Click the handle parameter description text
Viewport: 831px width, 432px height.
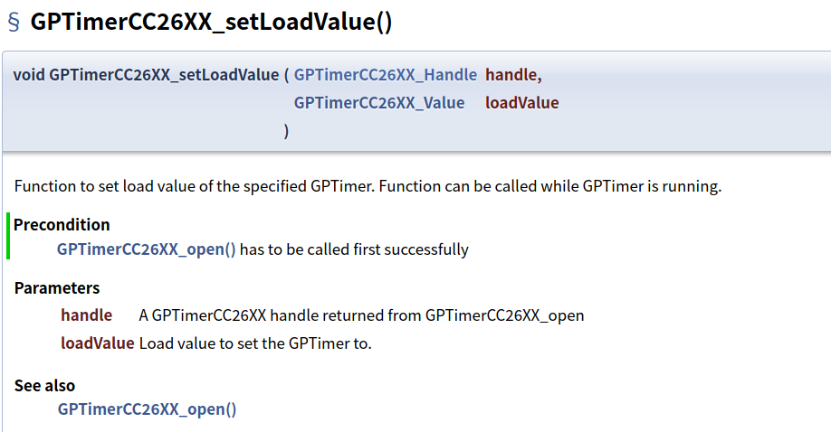pyautogui.click(x=361, y=315)
